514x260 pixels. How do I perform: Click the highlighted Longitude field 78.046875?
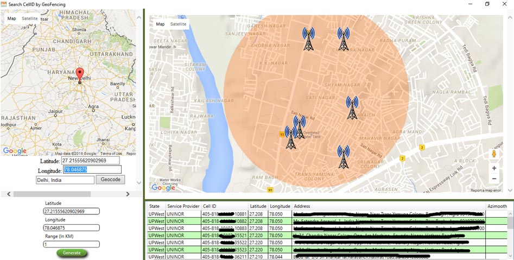92,169
